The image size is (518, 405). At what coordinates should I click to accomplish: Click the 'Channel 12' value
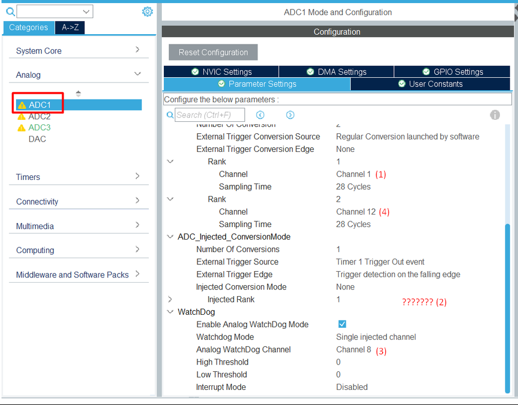[356, 212]
